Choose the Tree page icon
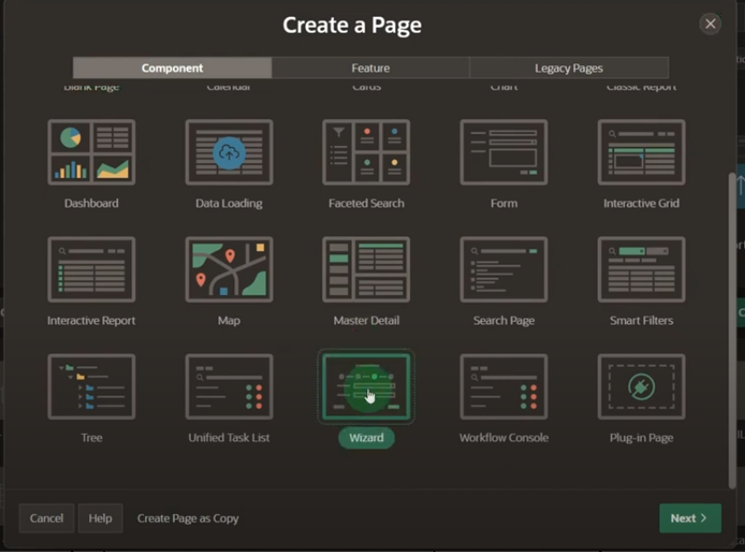Screen dimensions: 745x552 (x=91, y=386)
